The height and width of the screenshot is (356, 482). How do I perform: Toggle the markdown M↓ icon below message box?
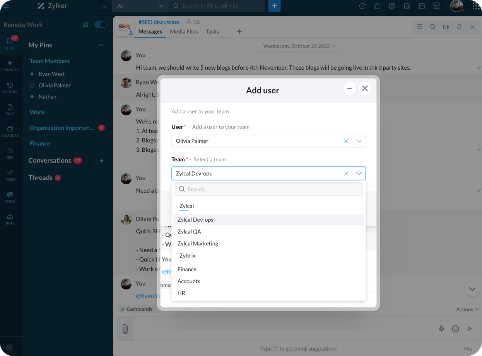tap(468, 349)
